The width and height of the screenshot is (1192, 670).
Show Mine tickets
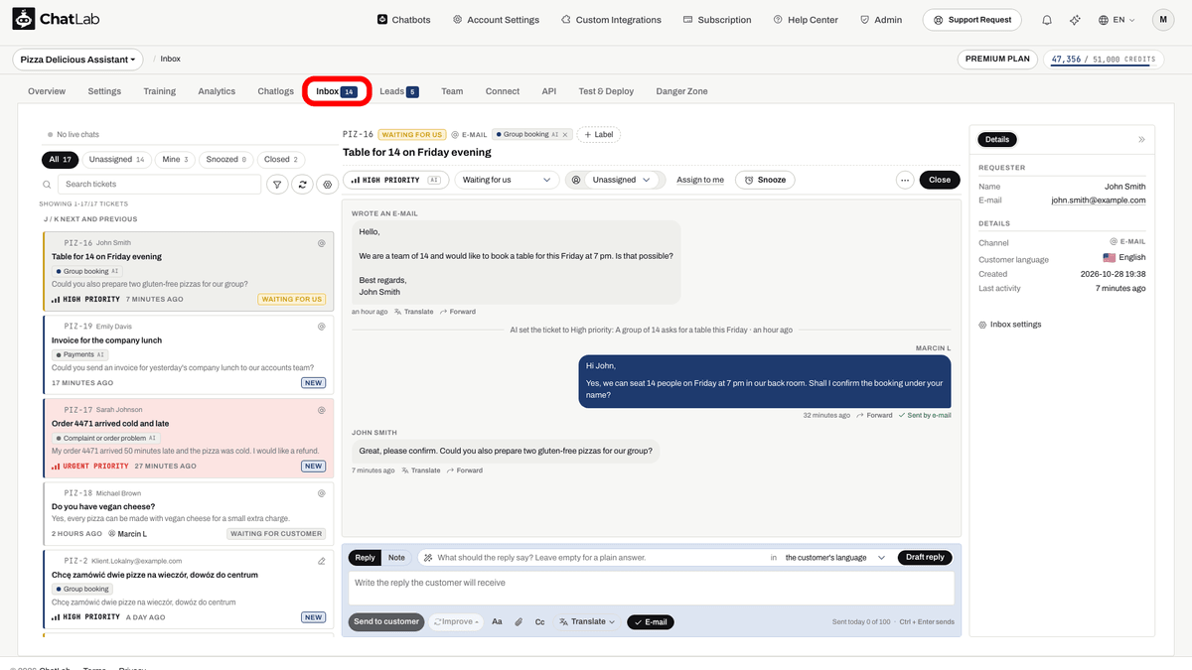(x=176, y=159)
